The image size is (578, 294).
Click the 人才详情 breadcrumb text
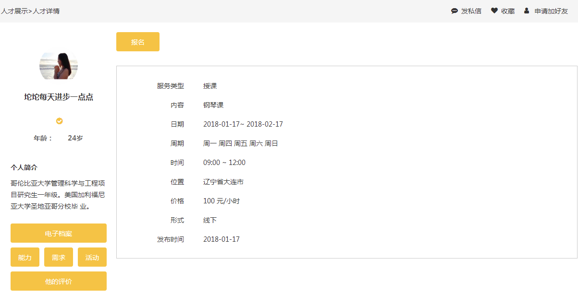click(x=46, y=11)
